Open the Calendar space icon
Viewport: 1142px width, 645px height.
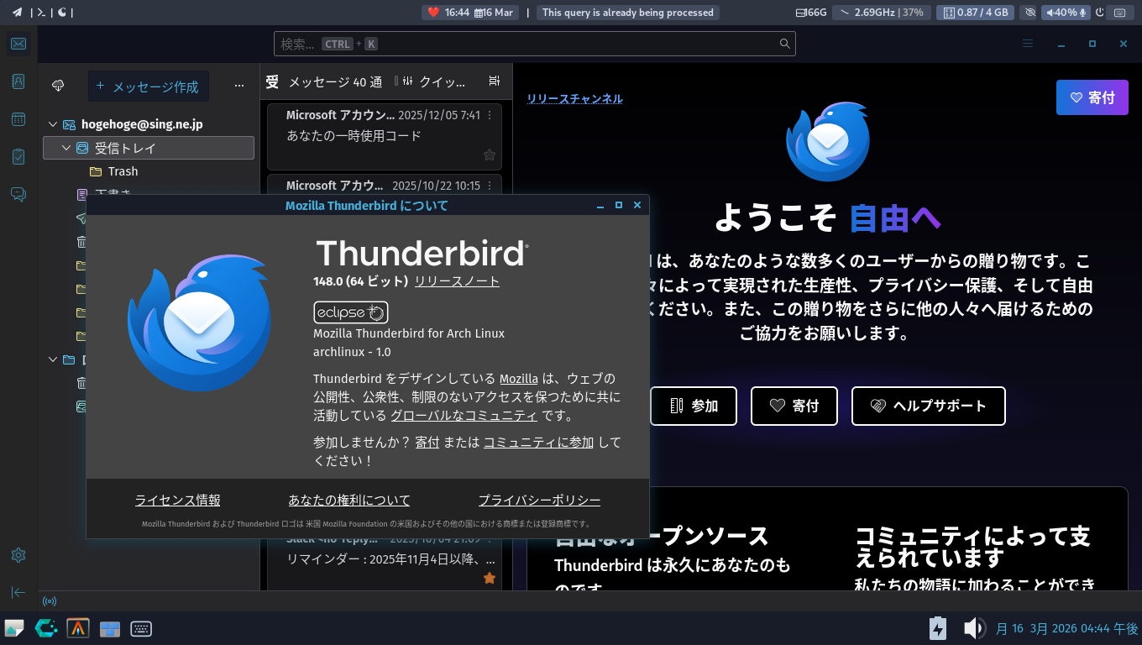pos(18,119)
